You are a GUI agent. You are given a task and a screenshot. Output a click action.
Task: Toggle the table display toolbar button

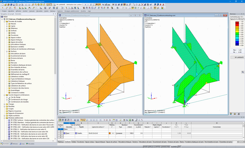click(x=51, y=5)
